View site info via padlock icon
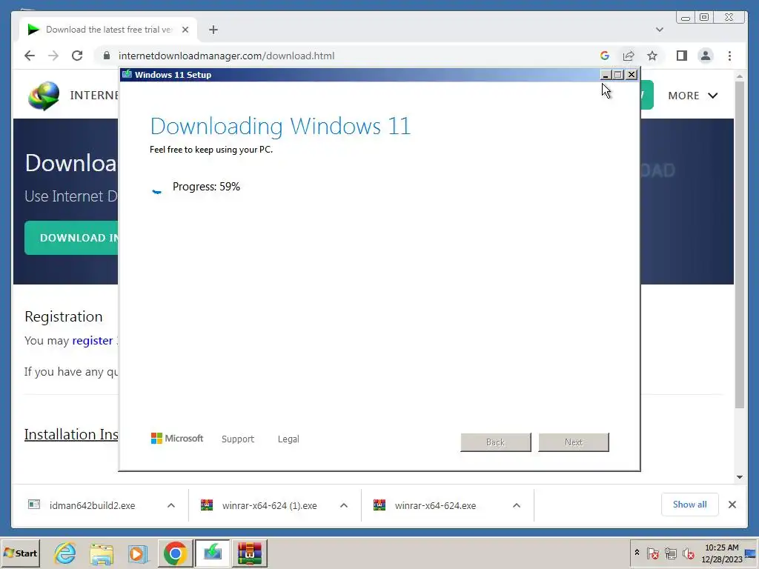This screenshot has height=569, width=759. click(107, 56)
